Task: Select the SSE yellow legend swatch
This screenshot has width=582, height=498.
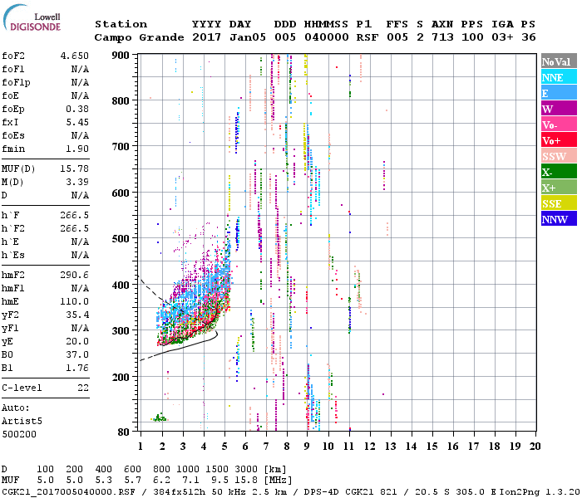Action: click(x=559, y=203)
